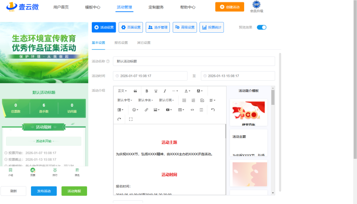Click the insert link icon
Image resolution: width=357 pixels, height=204 pixels.
click(x=146, y=110)
